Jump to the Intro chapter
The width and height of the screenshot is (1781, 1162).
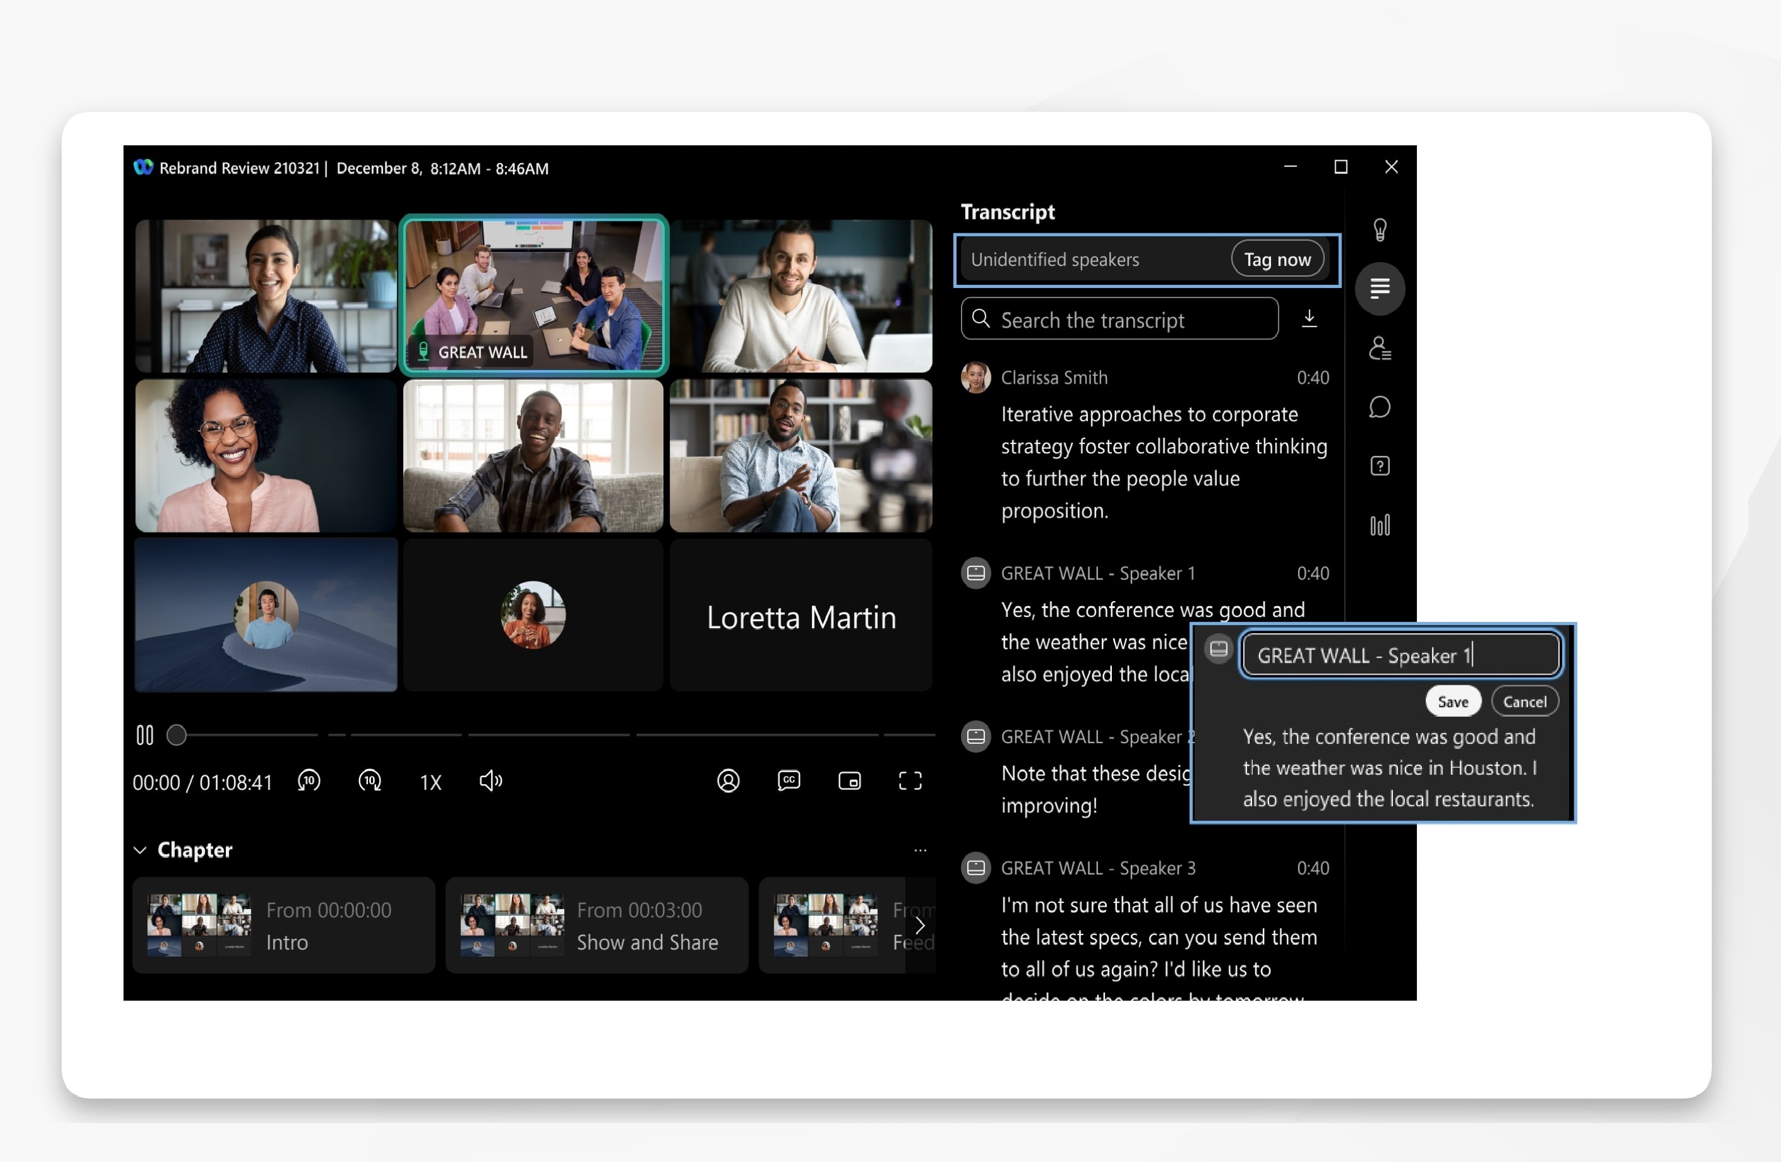(x=284, y=926)
